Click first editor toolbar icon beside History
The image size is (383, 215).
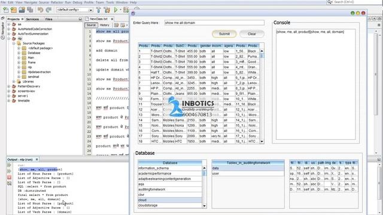(117, 25)
